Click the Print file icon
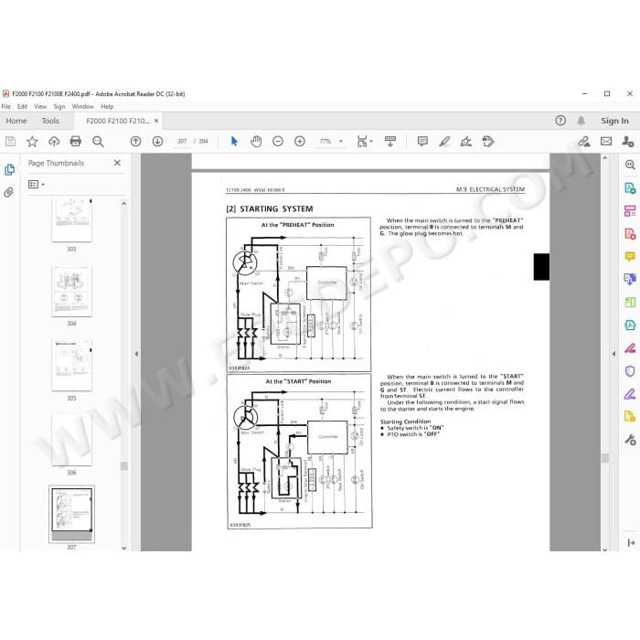 click(76, 141)
